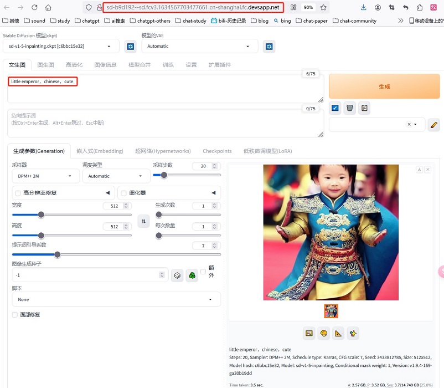This screenshot has width=444, height=388.
Task: Randomize the seed with the dice icon
Action: pos(177,275)
